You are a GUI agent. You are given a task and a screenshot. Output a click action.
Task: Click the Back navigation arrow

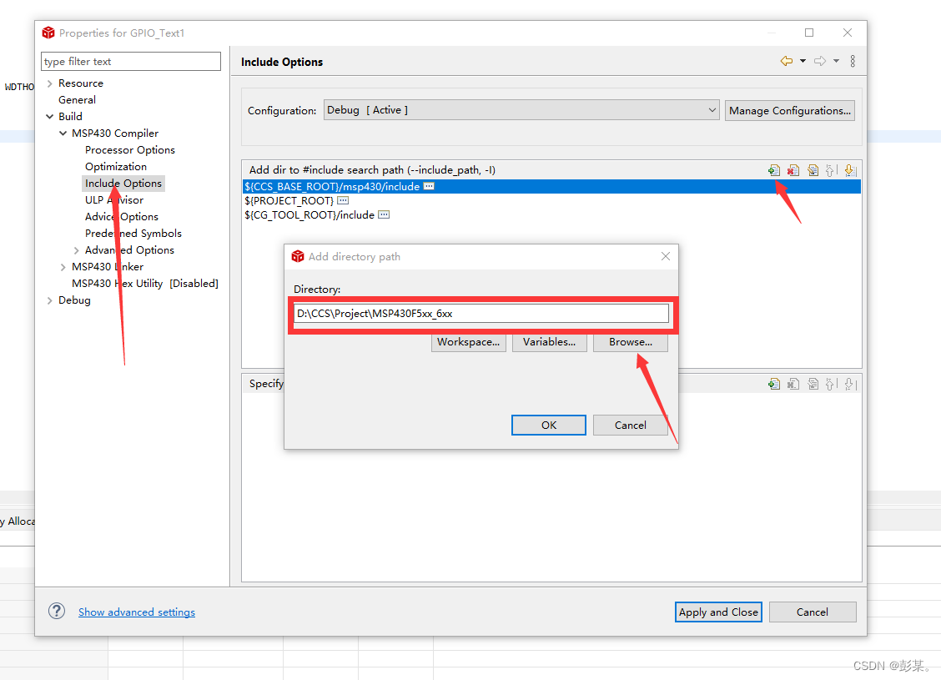click(x=786, y=61)
